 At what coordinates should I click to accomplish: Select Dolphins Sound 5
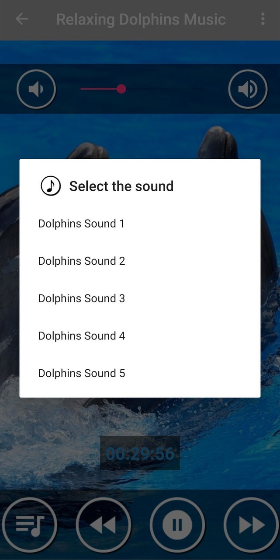81,373
